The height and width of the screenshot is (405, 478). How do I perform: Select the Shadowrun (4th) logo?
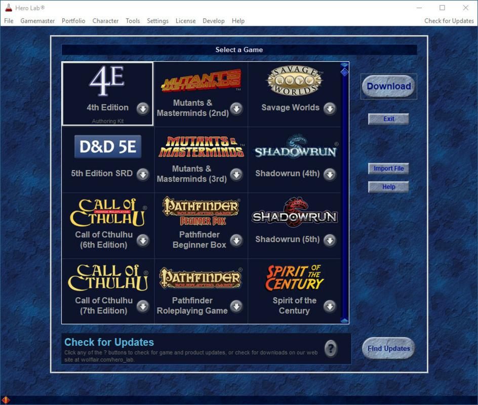click(294, 146)
